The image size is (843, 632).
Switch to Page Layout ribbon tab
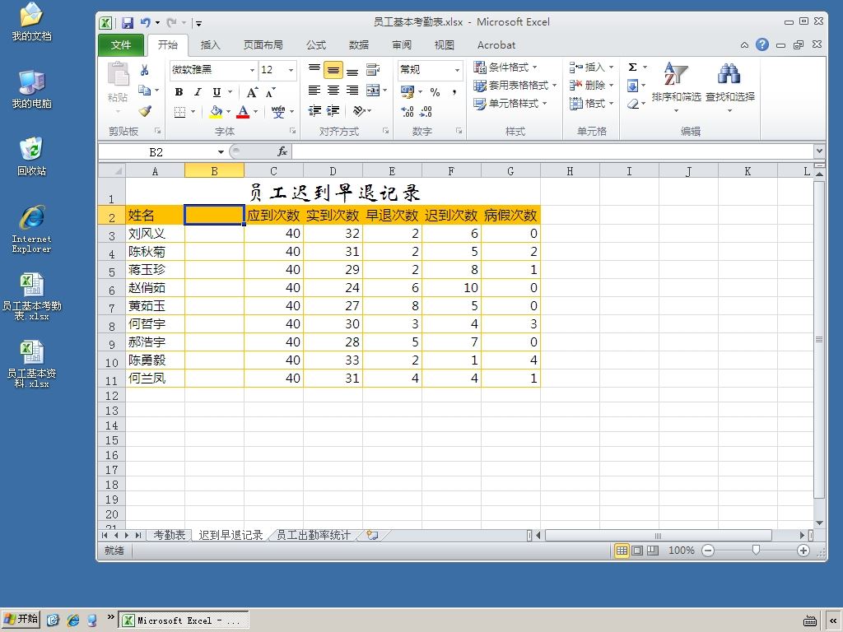(263, 45)
